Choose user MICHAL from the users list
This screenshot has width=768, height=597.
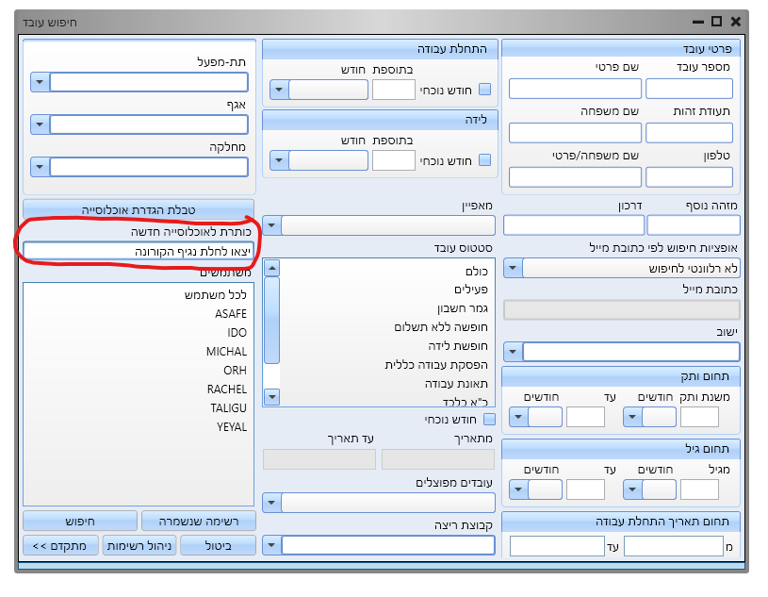(226, 352)
